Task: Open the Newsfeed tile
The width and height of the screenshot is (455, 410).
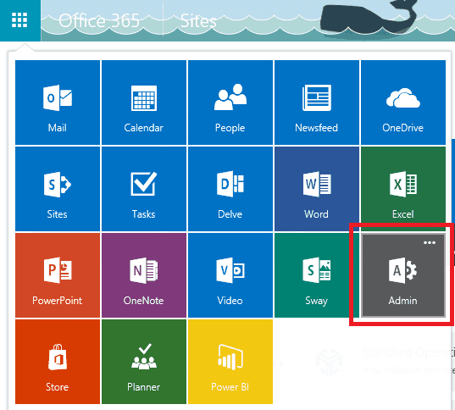Action: tap(317, 102)
